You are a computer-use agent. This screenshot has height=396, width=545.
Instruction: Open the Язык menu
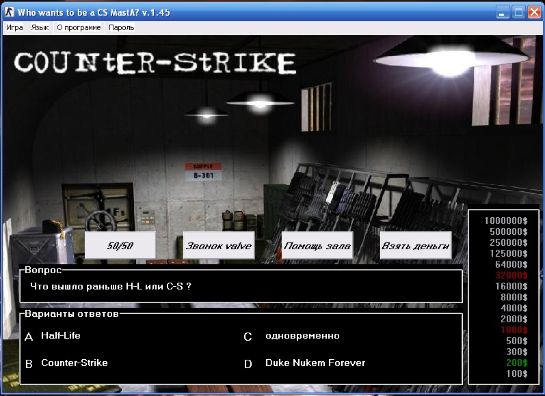[40, 28]
